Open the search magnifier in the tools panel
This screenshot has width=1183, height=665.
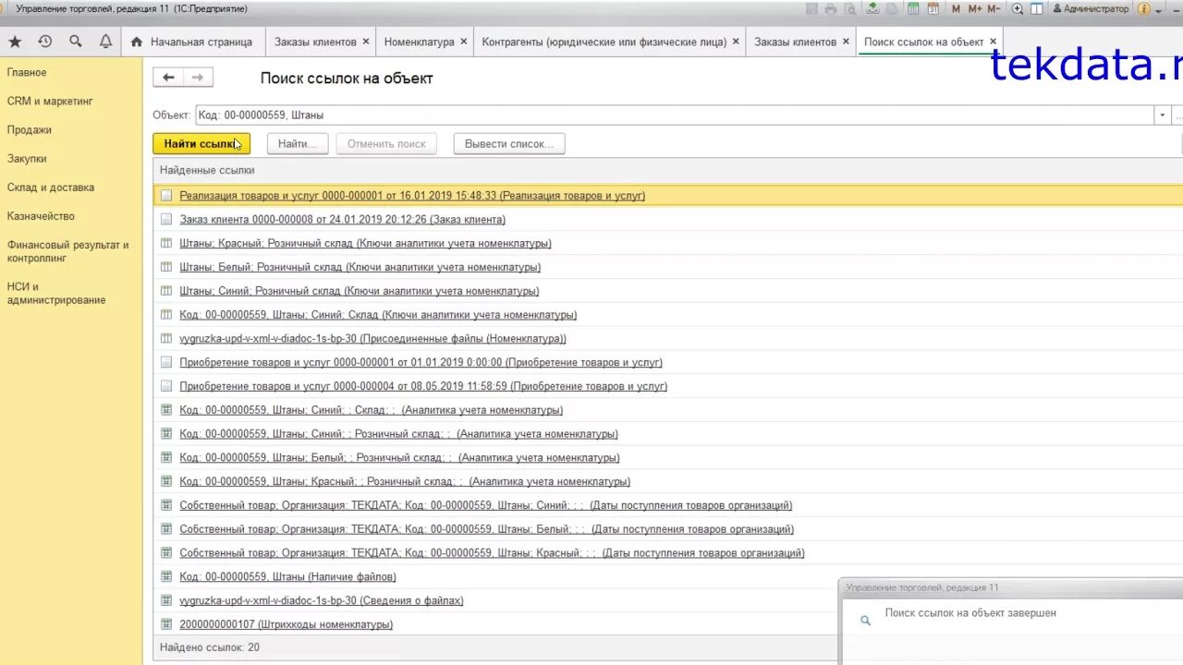[x=76, y=42]
